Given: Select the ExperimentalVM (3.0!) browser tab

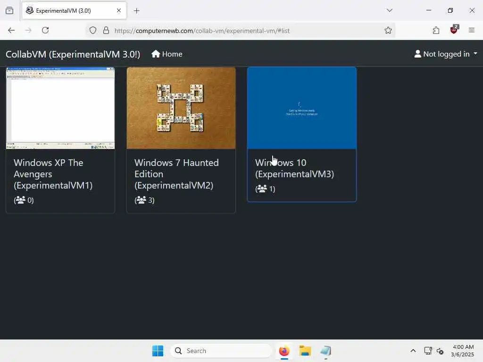Looking at the screenshot, I should pyautogui.click(x=74, y=11).
